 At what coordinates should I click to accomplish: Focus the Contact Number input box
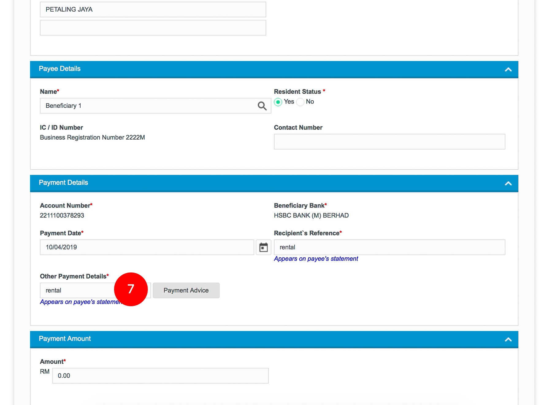[x=389, y=142]
